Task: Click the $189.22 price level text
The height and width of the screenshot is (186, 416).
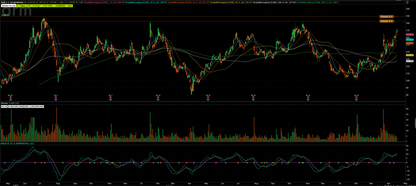Action: [5, 15]
